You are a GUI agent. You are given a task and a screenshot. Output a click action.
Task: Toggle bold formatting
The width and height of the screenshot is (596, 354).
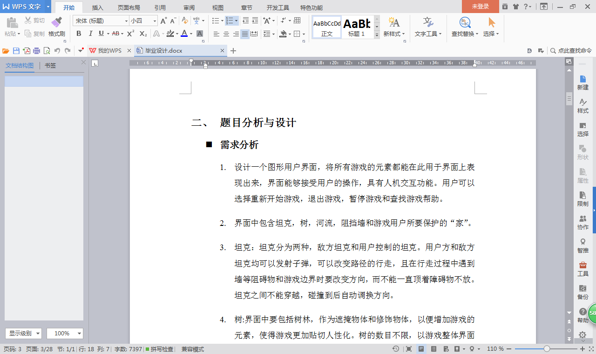[x=79, y=34]
